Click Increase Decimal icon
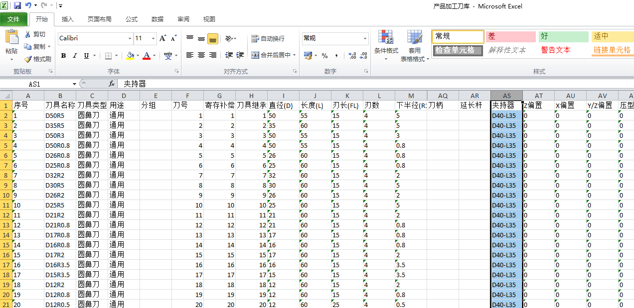The width and height of the screenshot is (634, 308). tap(352, 56)
